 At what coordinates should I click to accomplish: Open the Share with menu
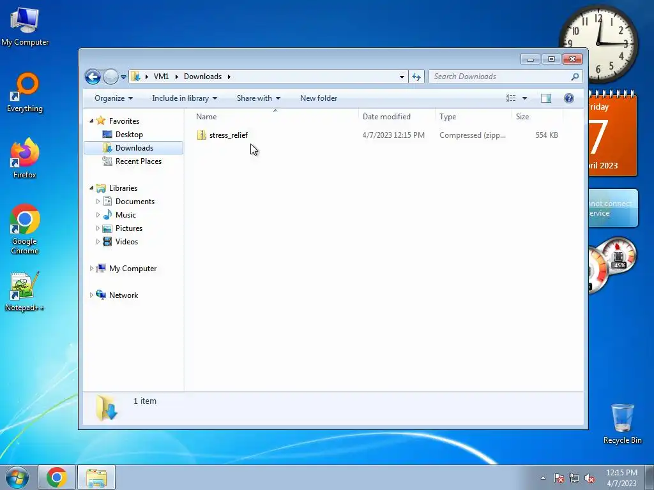coord(258,98)
